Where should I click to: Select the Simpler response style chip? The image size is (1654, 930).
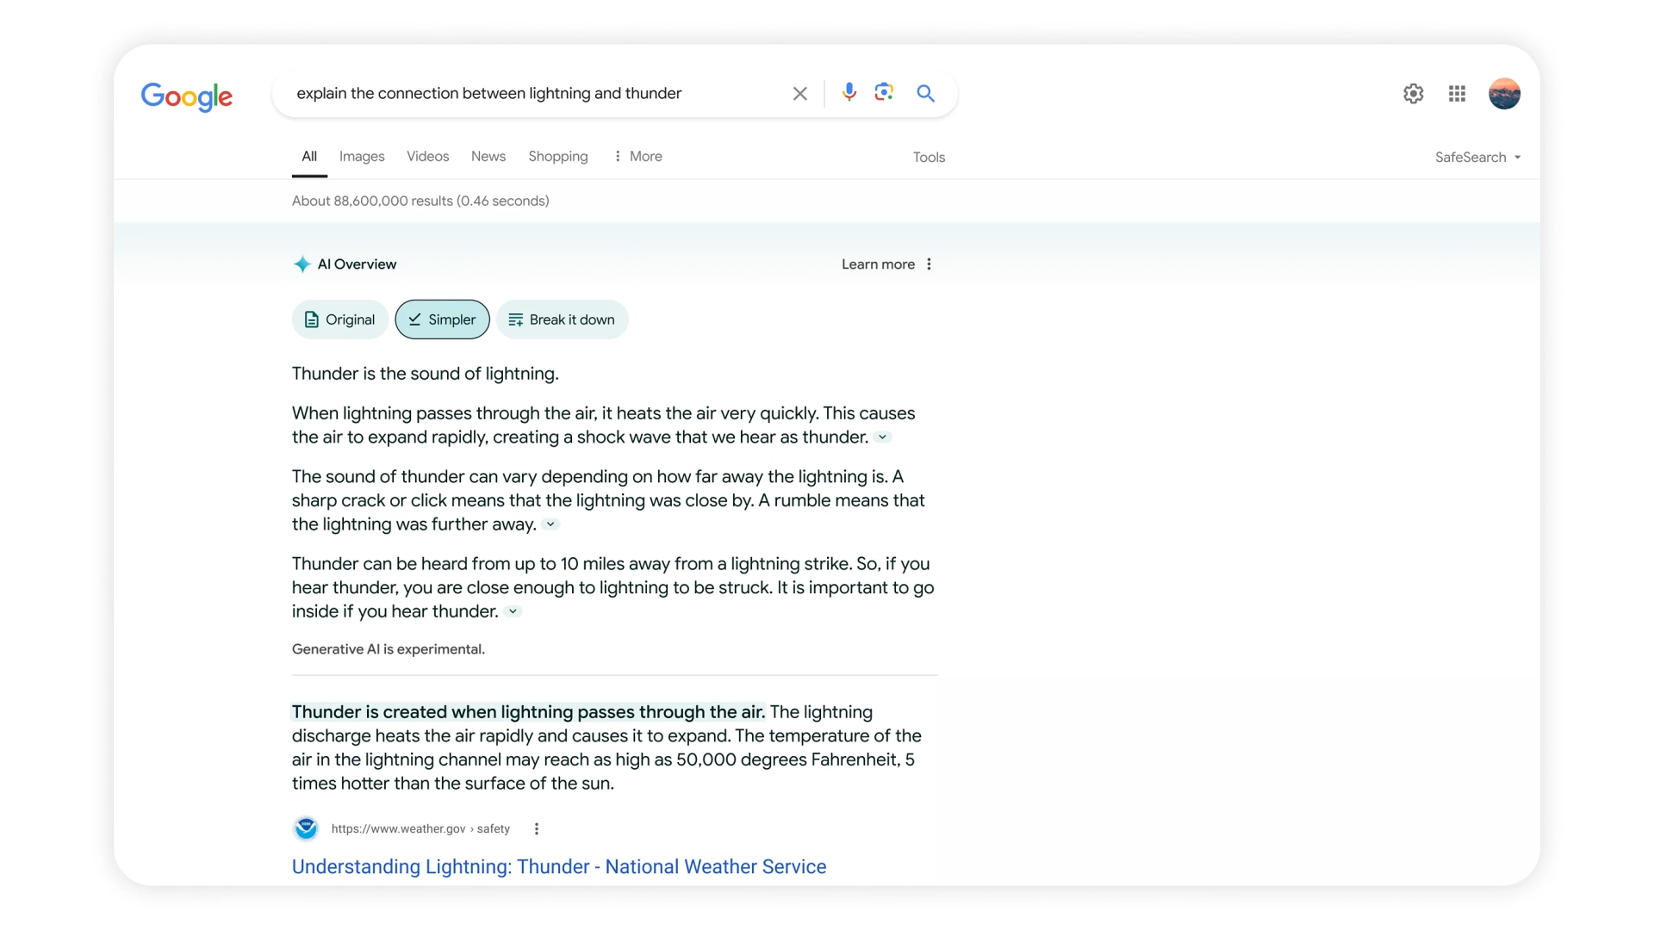click(442, 319)
